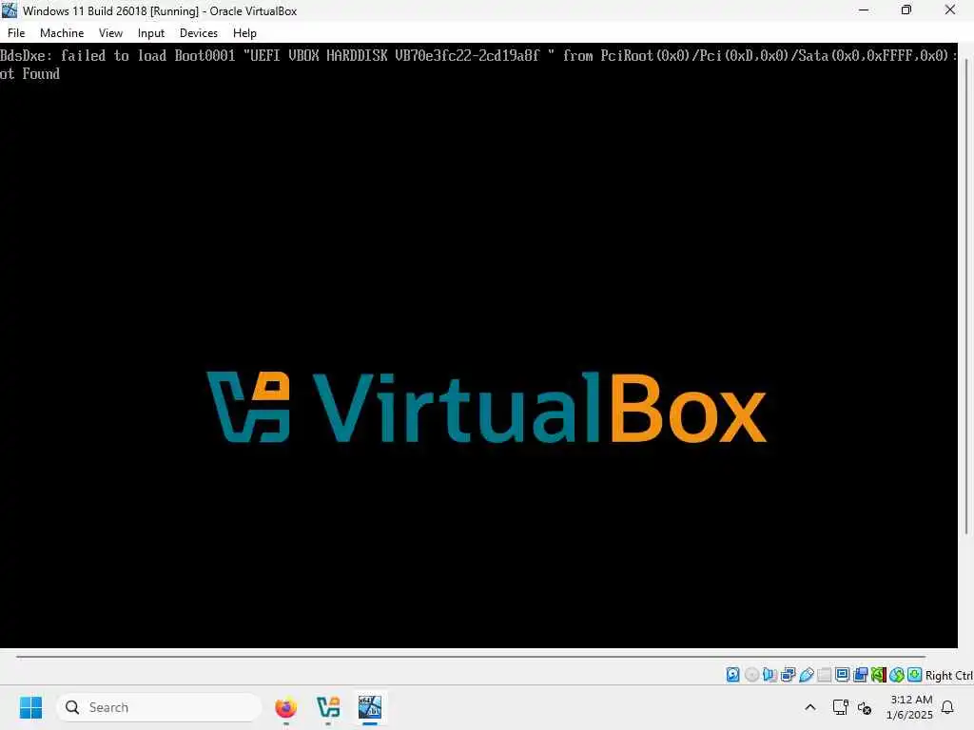974x730 pixels.
Task: Open the notifications bell icon
Action: pyautogui.click(x=947, y=707)
